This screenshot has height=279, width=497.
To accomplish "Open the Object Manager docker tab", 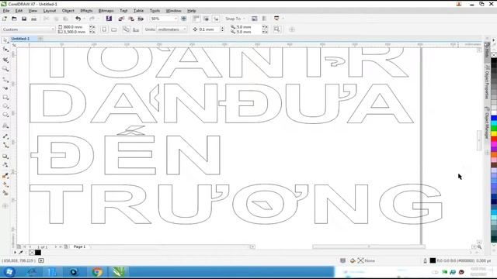I will coord(487,122).
